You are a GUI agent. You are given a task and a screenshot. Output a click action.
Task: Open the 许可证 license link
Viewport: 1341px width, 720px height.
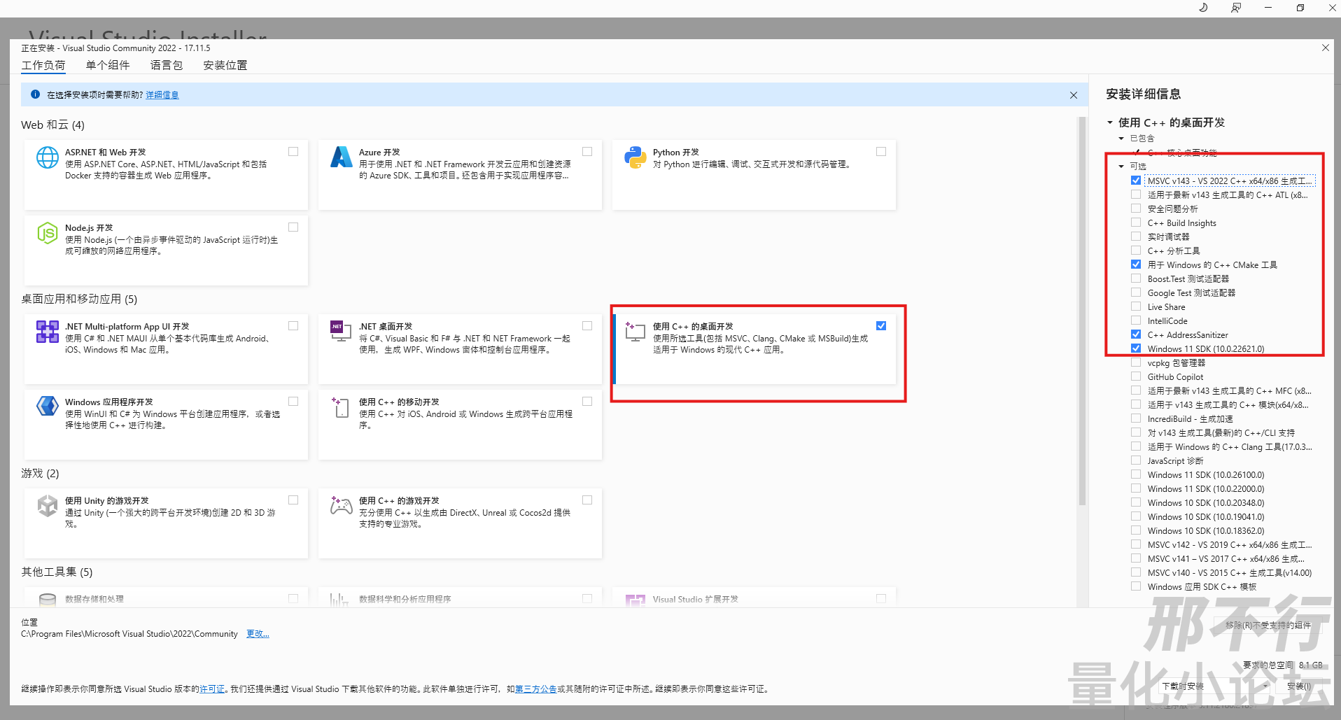tap(212, 689)
